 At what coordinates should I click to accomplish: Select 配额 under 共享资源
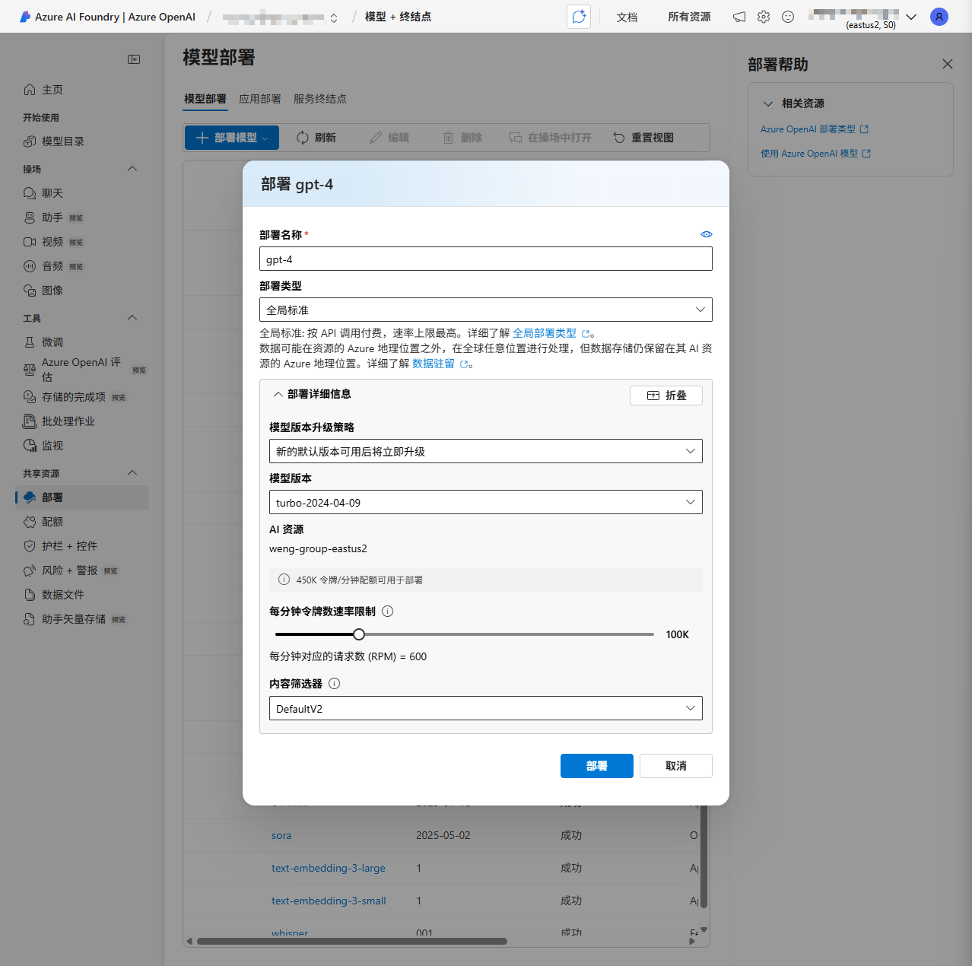(x=52, y=521)
